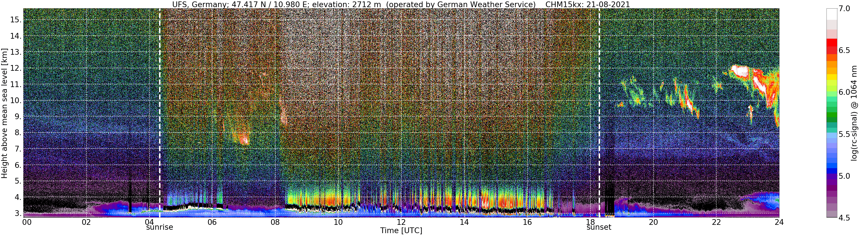Click the 'Time [UTC]' axis label
Viewport: 860px width, 236px height.
tap(401, 231)
